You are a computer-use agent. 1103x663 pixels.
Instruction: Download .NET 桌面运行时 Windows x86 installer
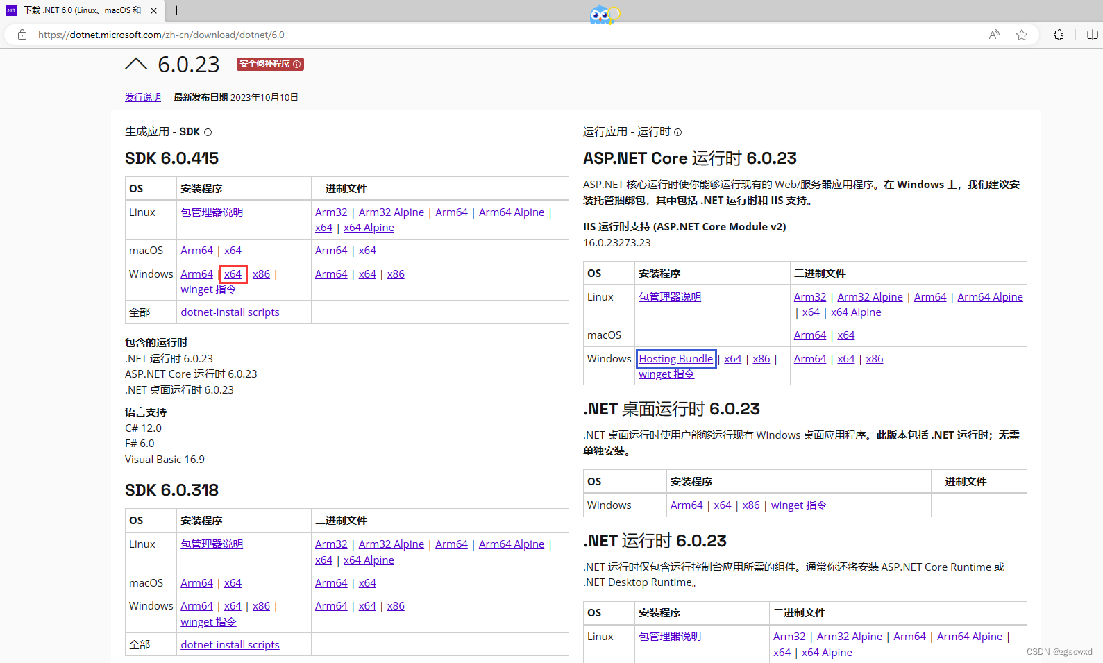(751, 505)
